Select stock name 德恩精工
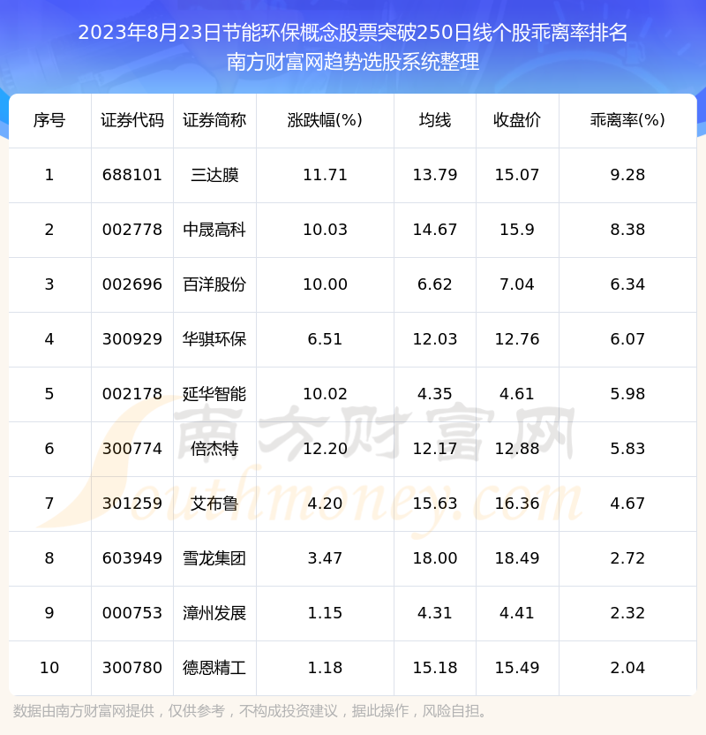This screenshot has width=706, height=735. pyautogui.click(x=214, y=668)
